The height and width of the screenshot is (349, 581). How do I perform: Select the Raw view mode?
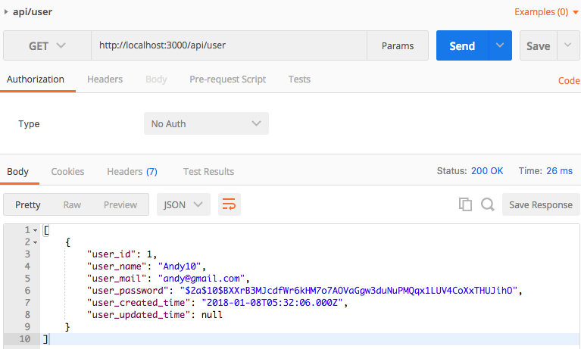[x=72, y=204]
